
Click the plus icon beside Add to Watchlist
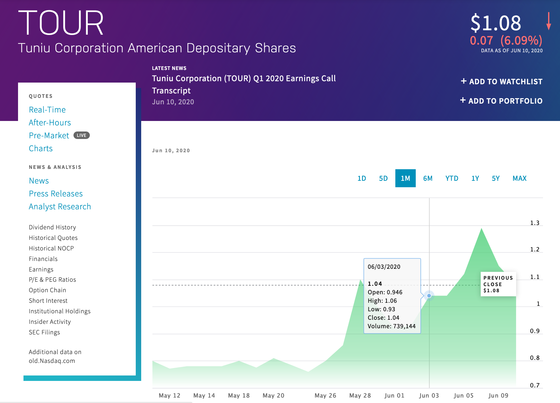pos(463,81)
